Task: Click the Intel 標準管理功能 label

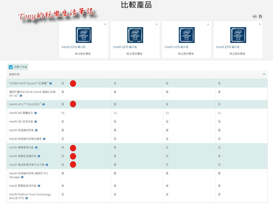Action: 21,148
